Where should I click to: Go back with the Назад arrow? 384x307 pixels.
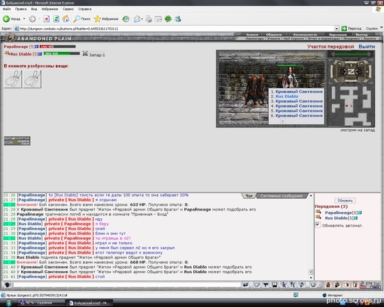click(x=12, y=19)
